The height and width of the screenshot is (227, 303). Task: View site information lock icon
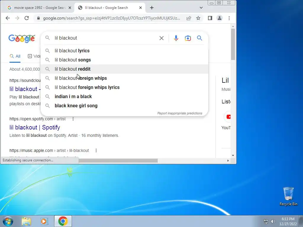click(38, 18)
